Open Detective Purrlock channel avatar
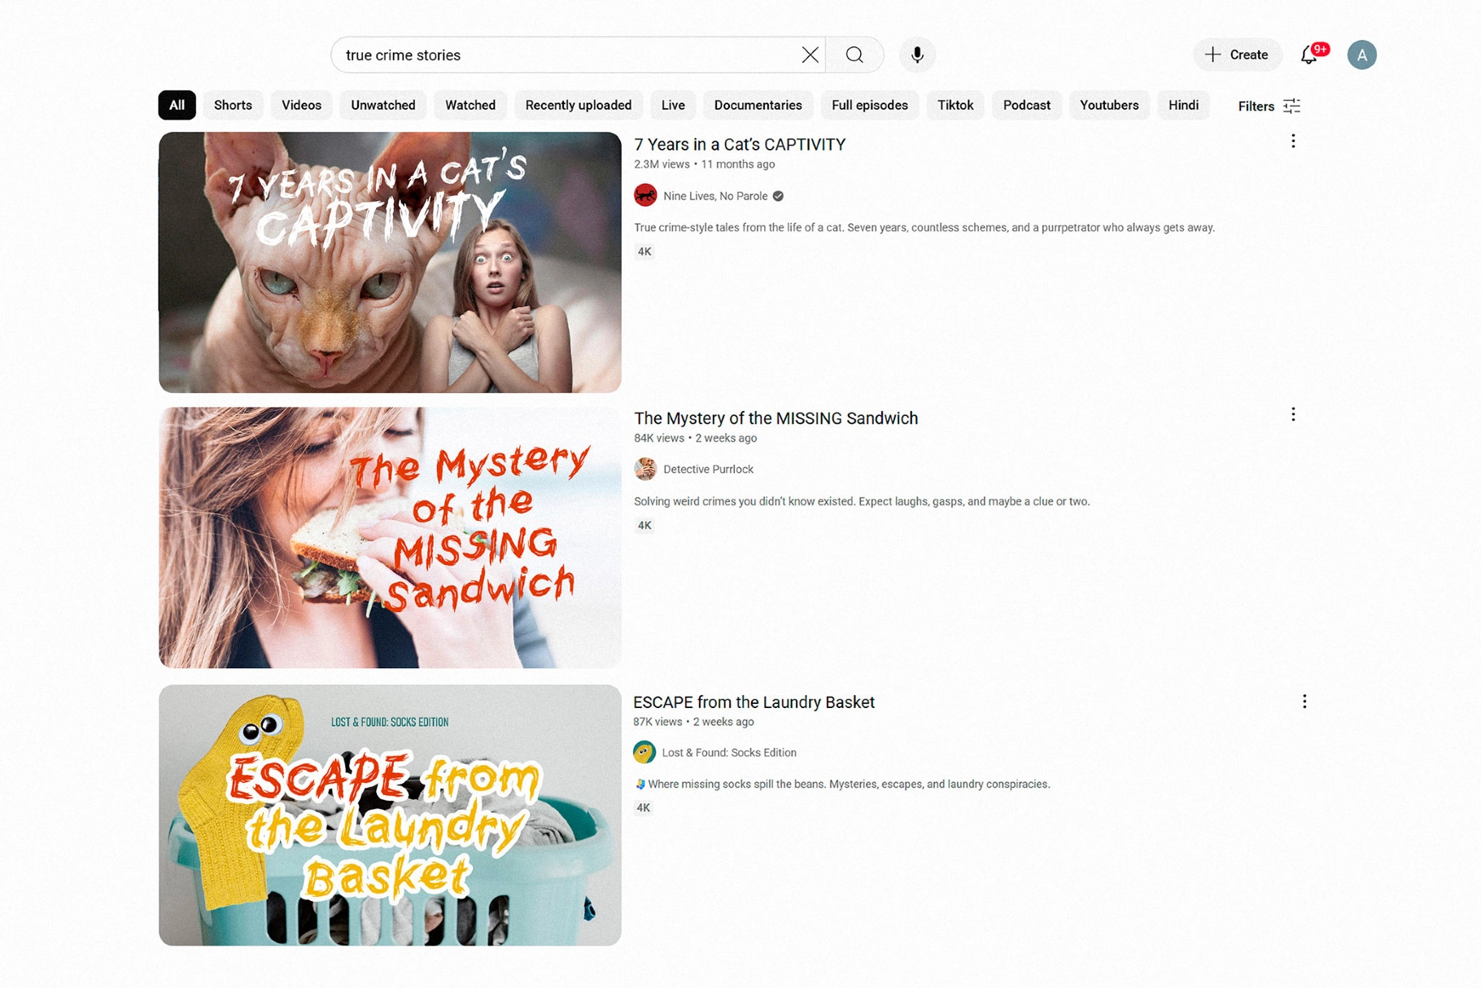This screenshot has width=1481, height=988. (645, 470)
